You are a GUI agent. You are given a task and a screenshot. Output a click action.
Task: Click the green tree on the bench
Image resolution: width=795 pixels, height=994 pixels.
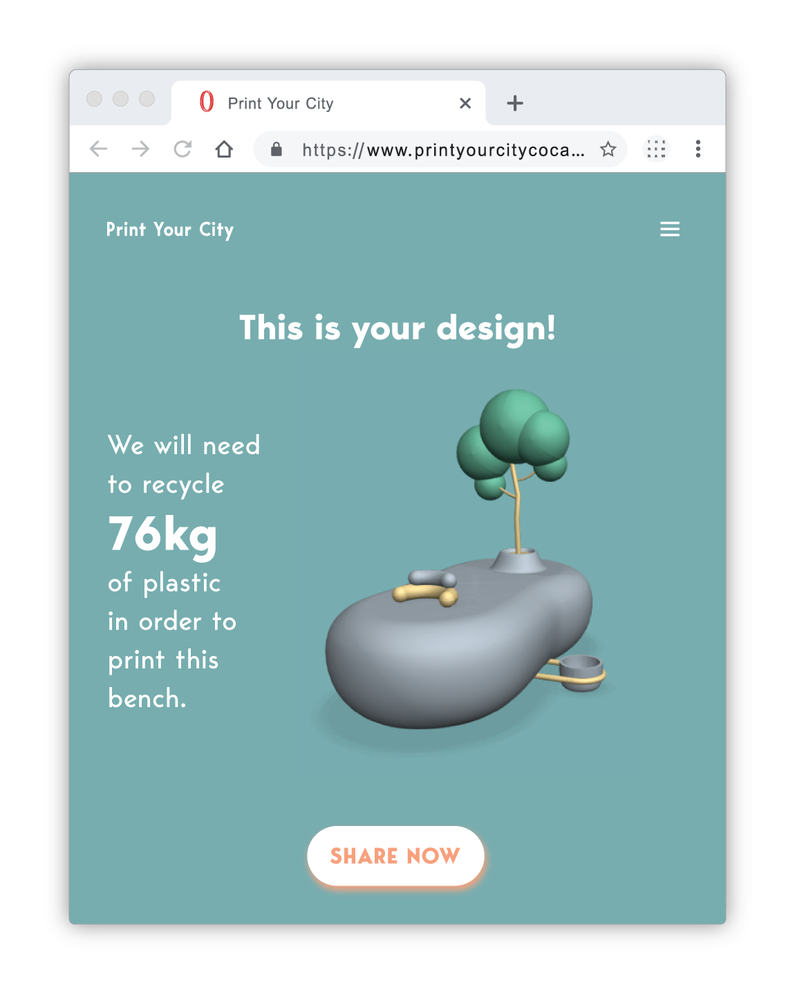click(513, 442)
